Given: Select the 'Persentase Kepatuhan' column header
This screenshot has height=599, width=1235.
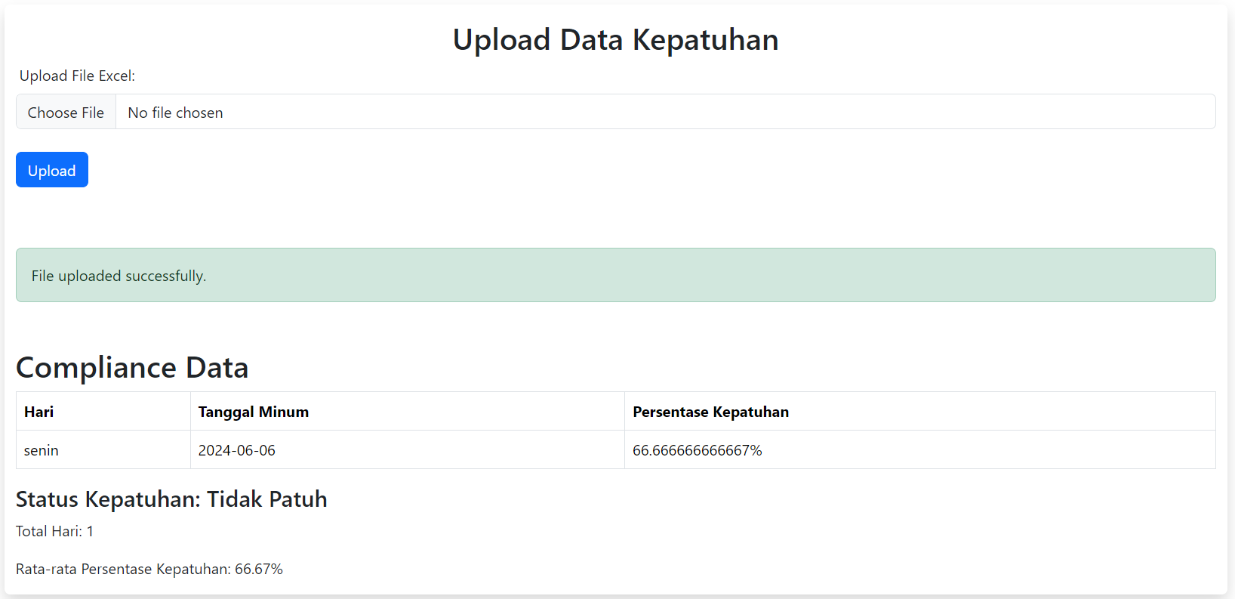Looking at the screenshot, I should 710,412.
